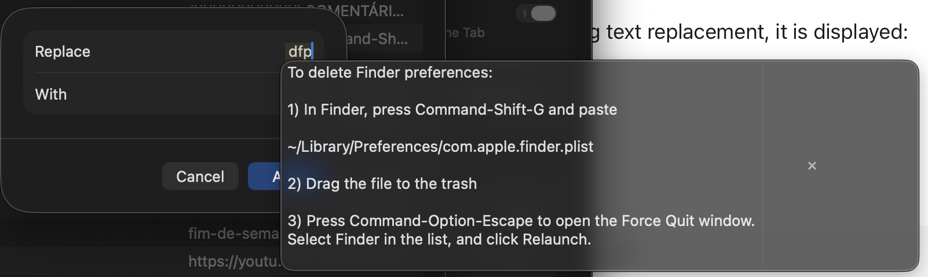Click the com.apple.finder.plist path line
The height and width of the screenshot is (277, 928).
440,147
